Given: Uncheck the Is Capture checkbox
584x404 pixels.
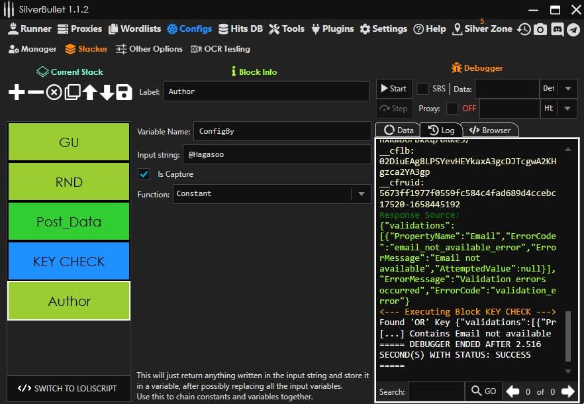Looking at the screenshot, I should [144, 174].
